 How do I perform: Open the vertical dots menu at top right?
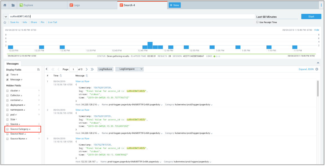(321, 5)
